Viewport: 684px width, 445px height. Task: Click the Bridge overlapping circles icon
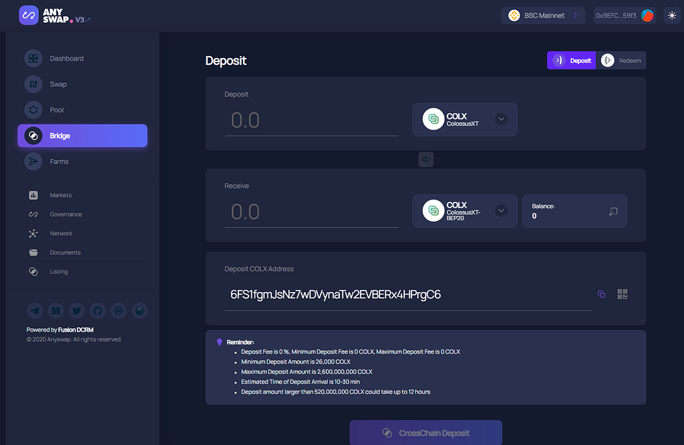(x=33, y=136)
